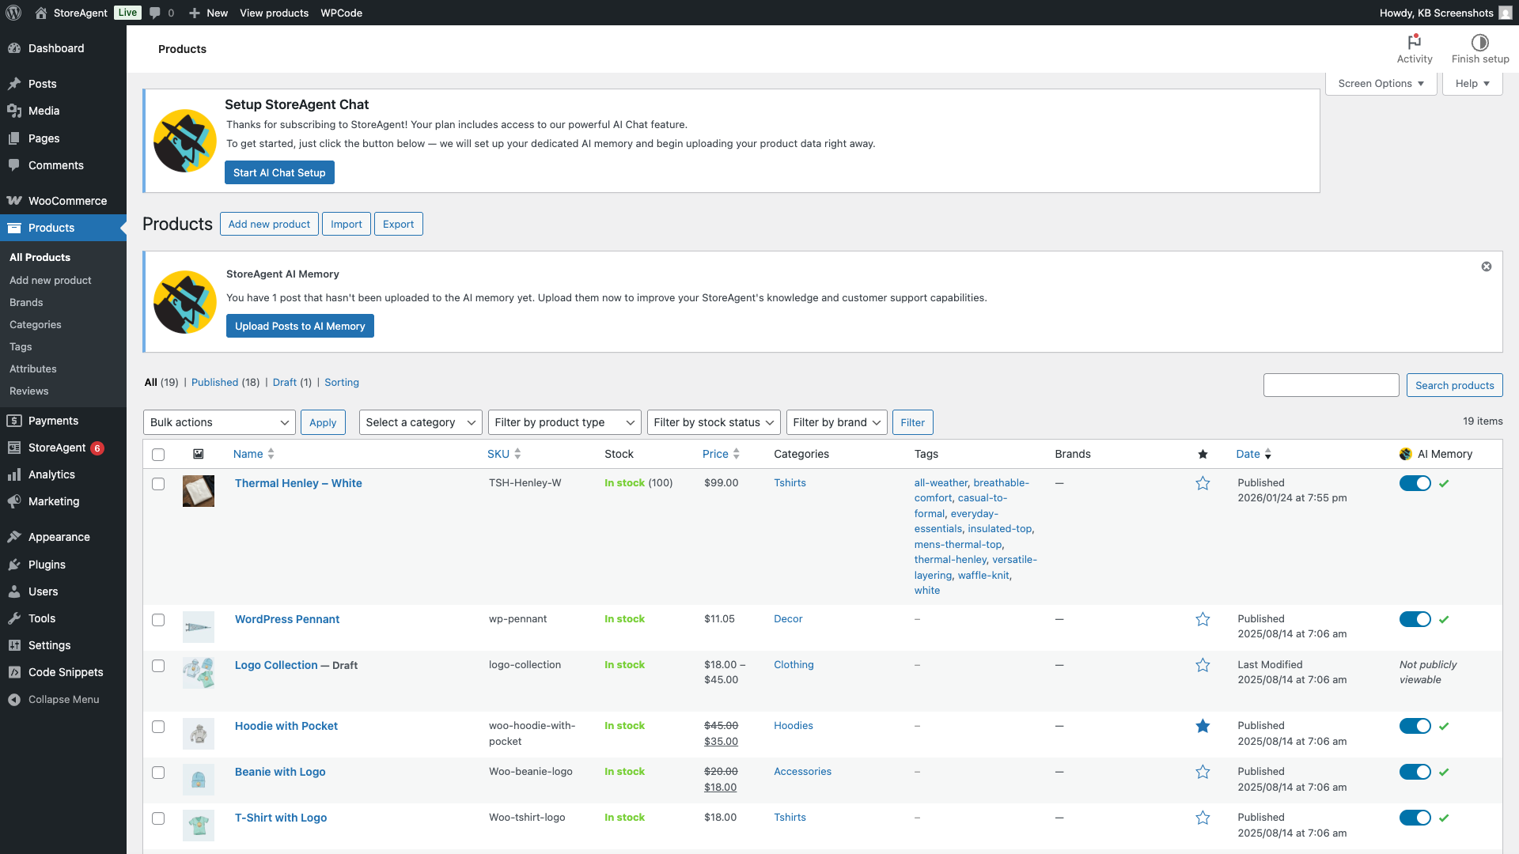Click the featured star column header
Viewport: 1519px width, 854px height.
pos(1203,454)
